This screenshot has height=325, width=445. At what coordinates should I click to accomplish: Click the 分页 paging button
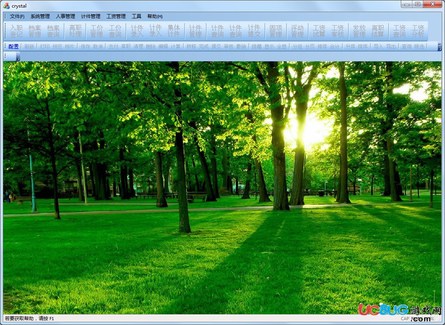310,46
